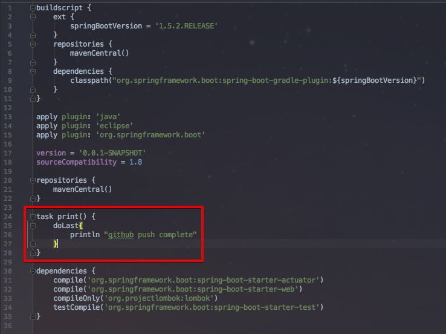Click compileOnly on line 33
The image size is (446, 334).
pos(77,298)
